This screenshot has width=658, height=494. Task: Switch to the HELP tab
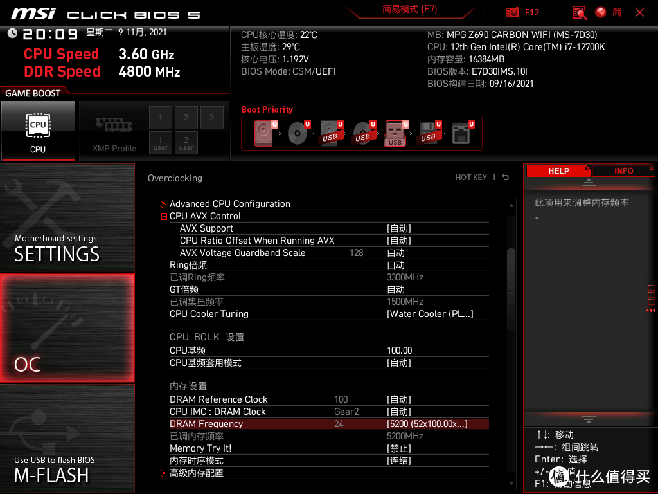pyautogui.click(x=558, y=171)
